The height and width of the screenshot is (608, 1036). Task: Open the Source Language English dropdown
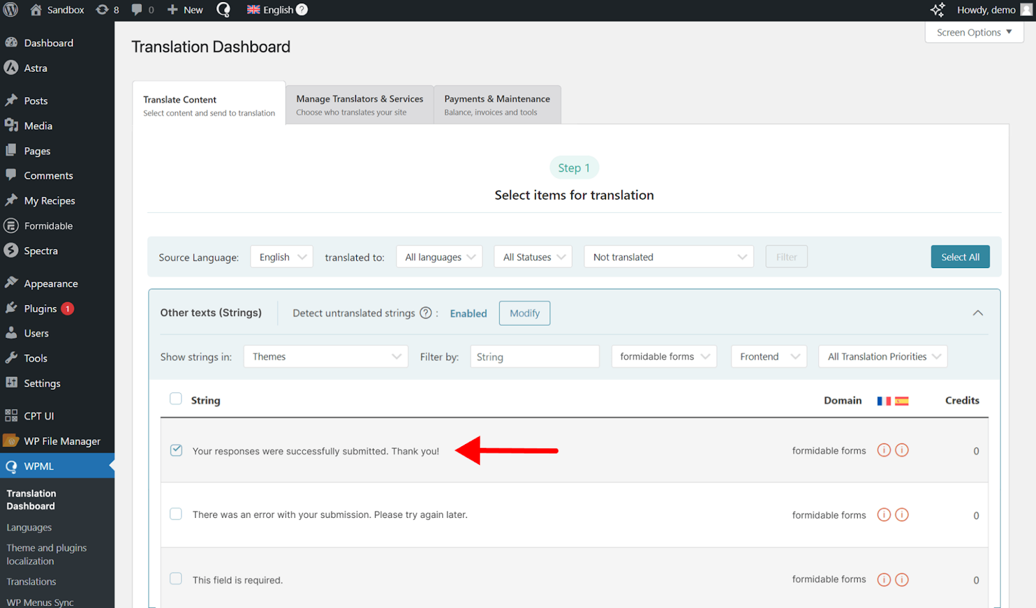click(x=282, y=257)
